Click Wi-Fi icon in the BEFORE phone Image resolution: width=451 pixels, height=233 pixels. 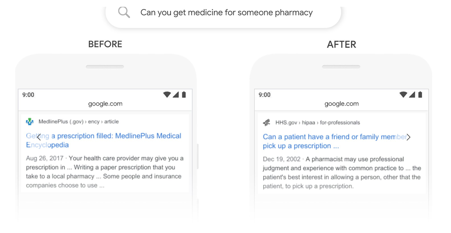click(167, 95)
